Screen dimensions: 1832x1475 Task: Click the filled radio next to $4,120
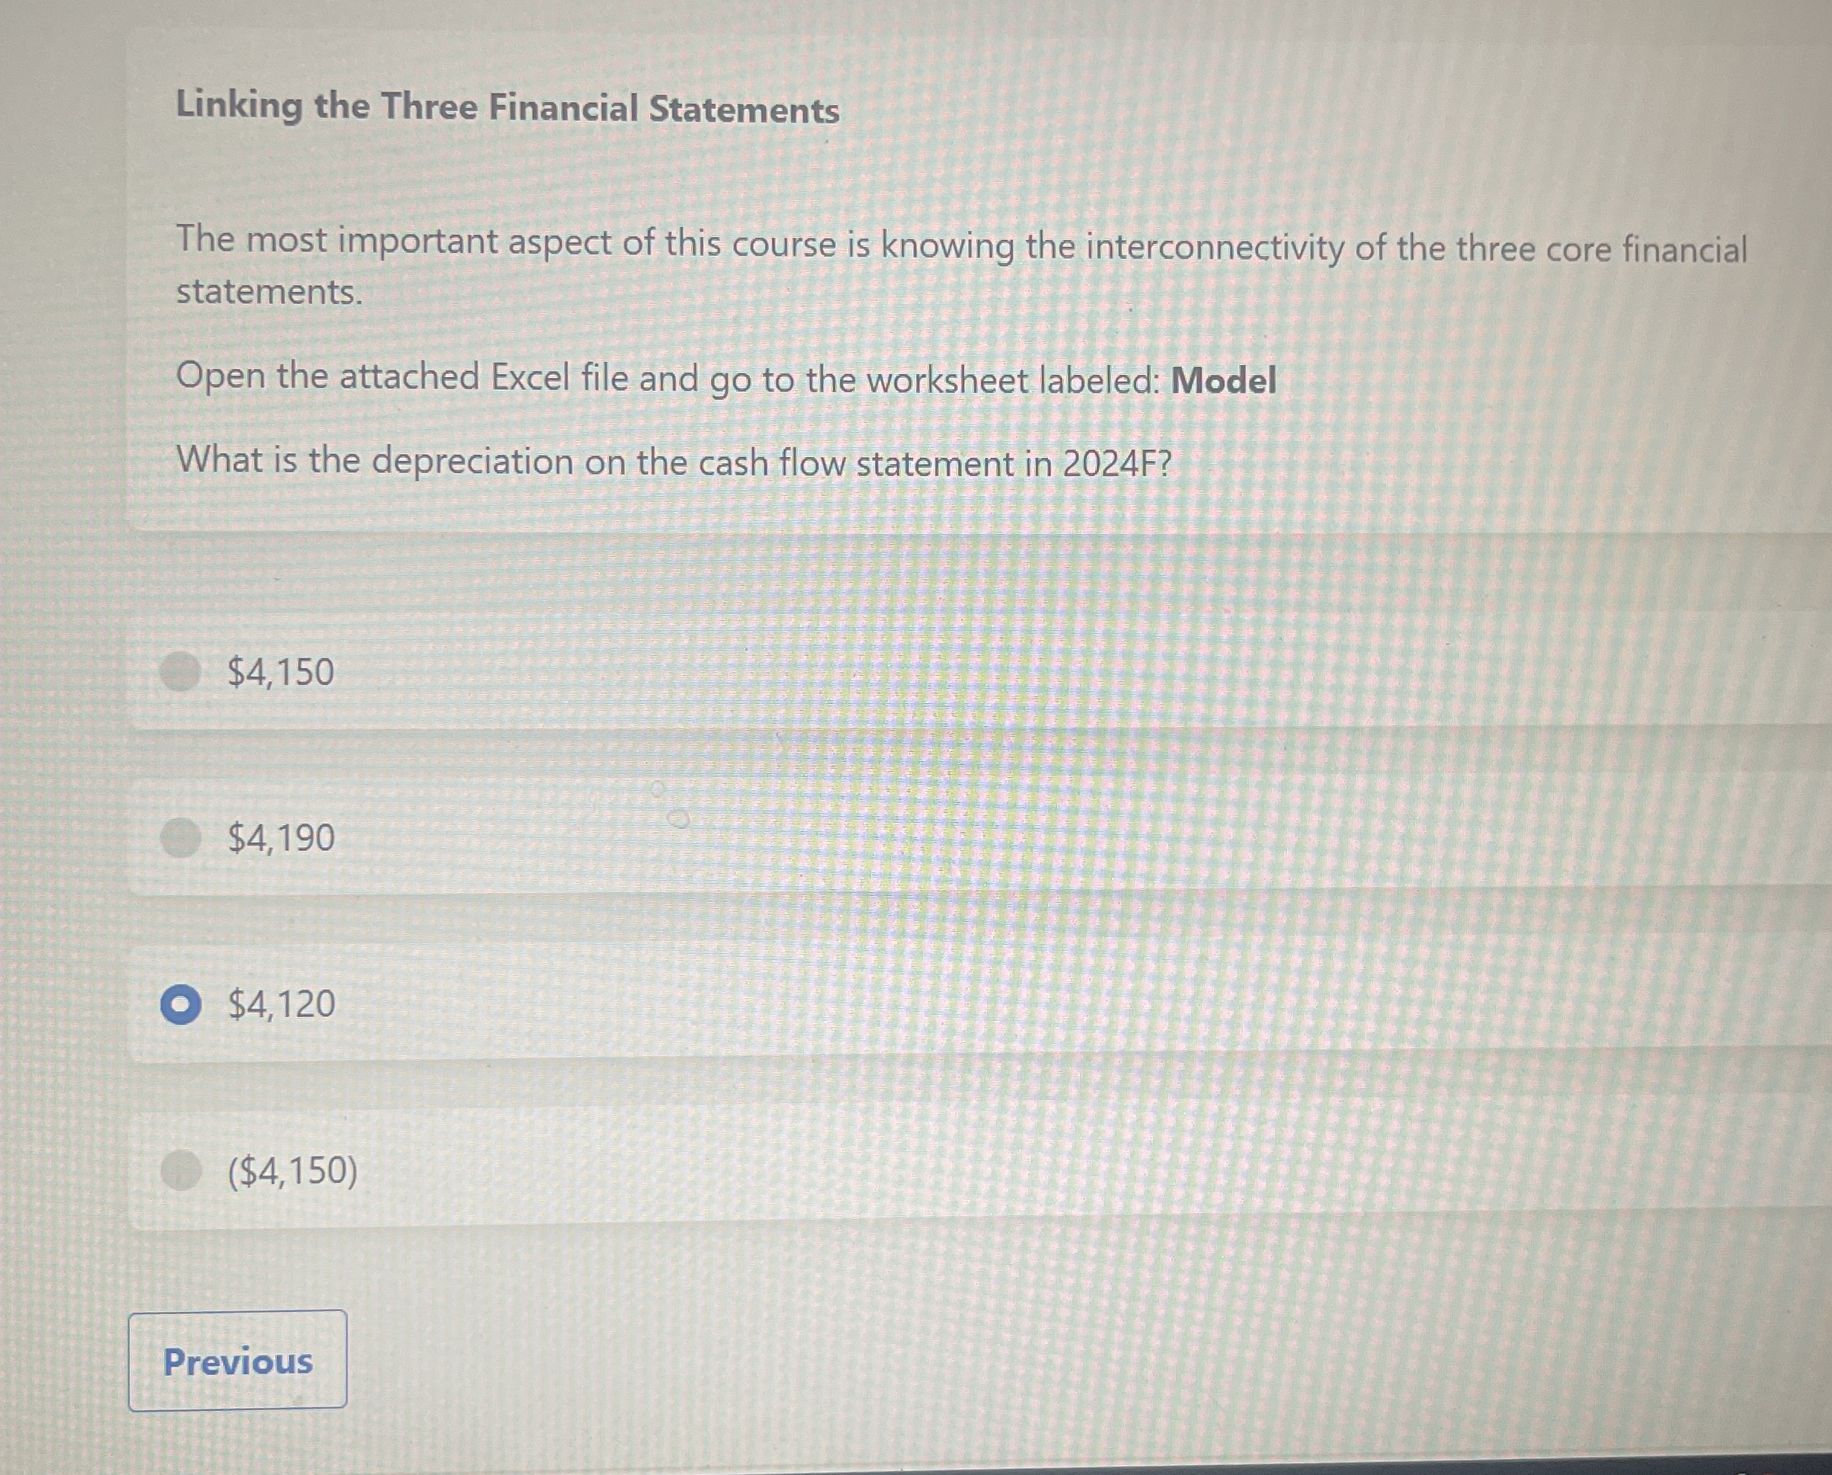pos(181,1005)
